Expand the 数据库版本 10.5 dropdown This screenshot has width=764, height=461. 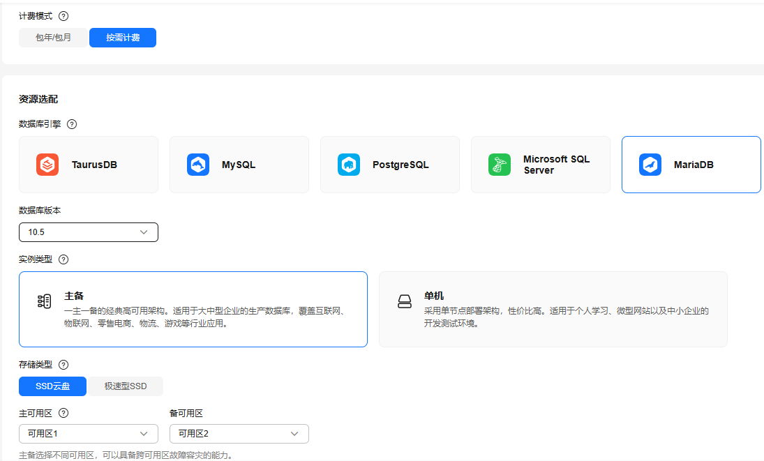(x=89, y=232)
